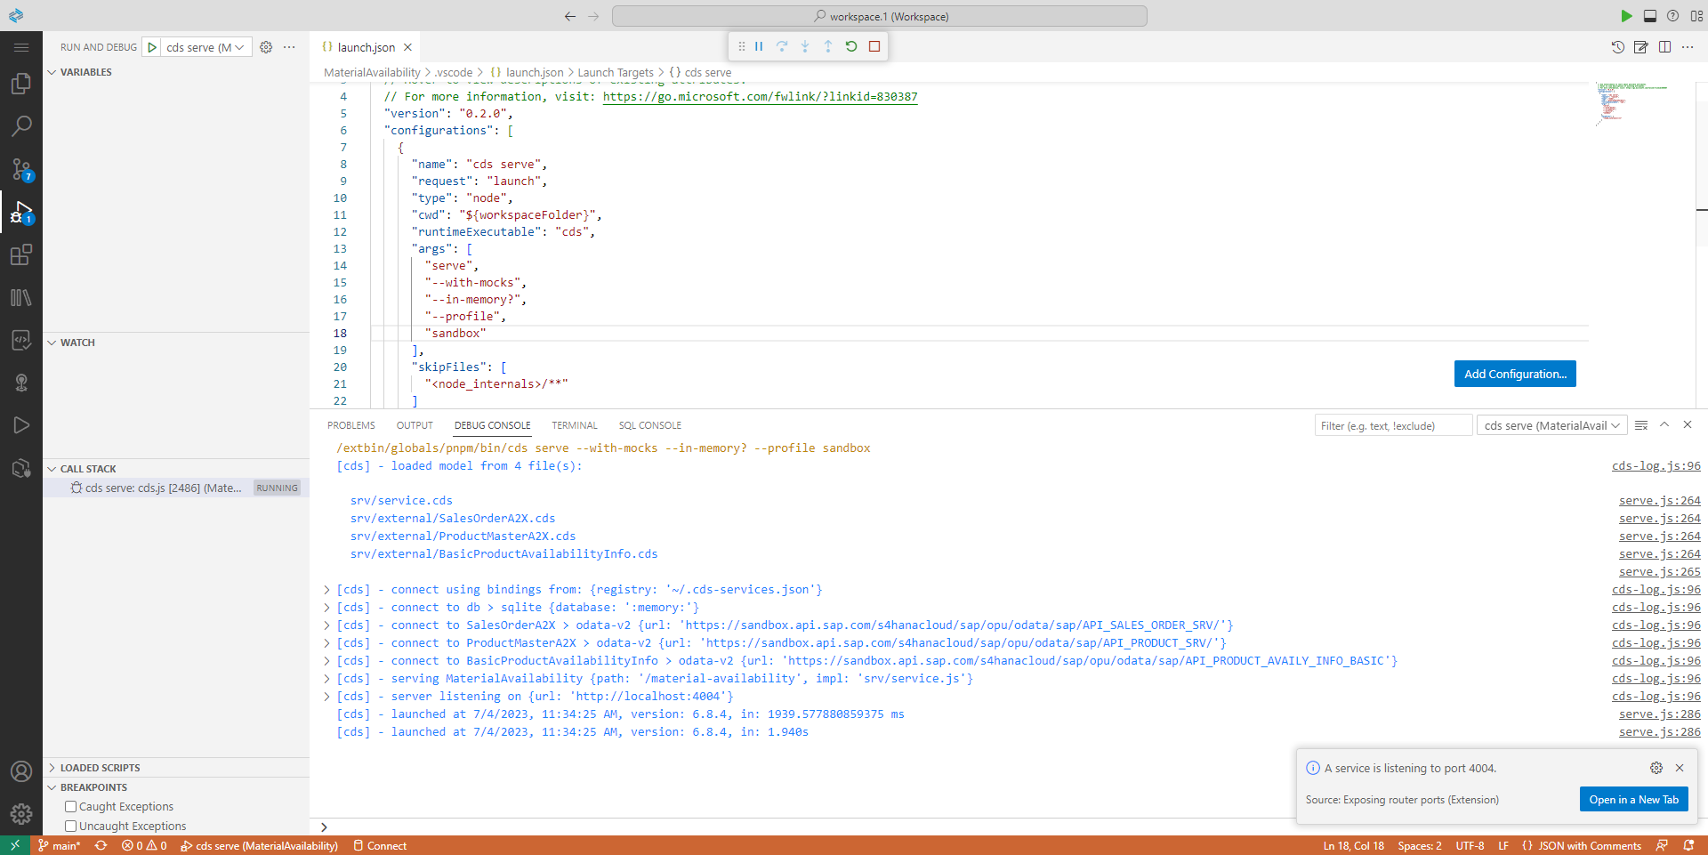Open the hamburger application menu
The height and width of the screenshot is (855, 1708).
(21, 47)
